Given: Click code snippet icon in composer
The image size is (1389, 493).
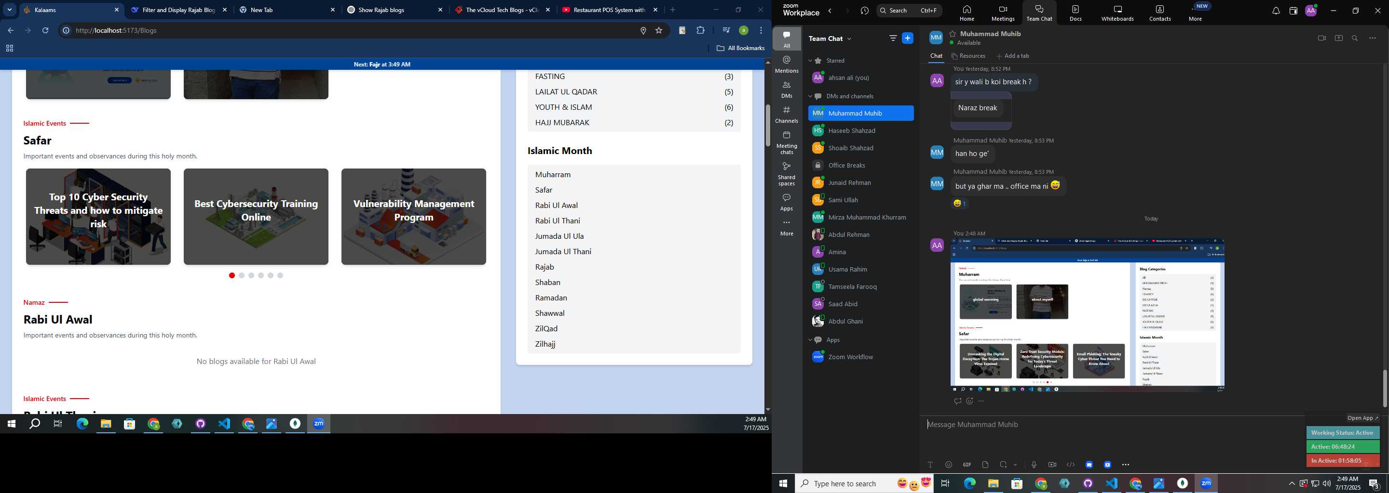Looking at the screenshot, I should coord(1070,465).
